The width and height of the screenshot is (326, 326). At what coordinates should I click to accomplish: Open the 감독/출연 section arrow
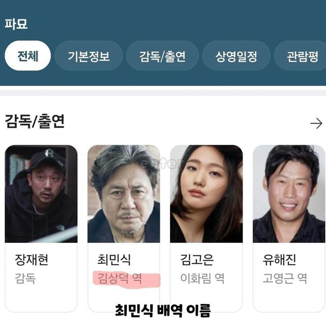click(x=316, y=123)
